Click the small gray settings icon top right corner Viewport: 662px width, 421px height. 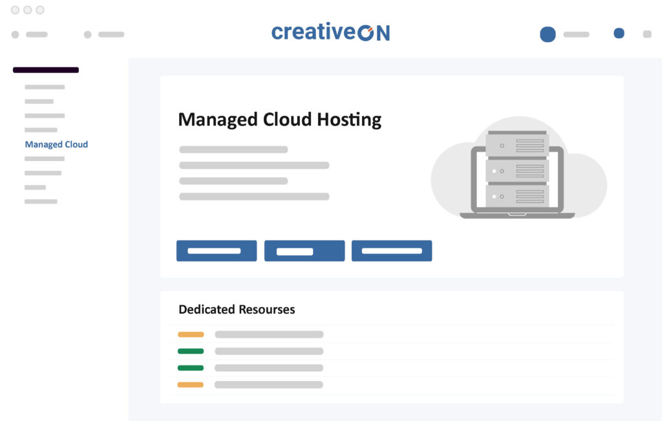[647, 34]
